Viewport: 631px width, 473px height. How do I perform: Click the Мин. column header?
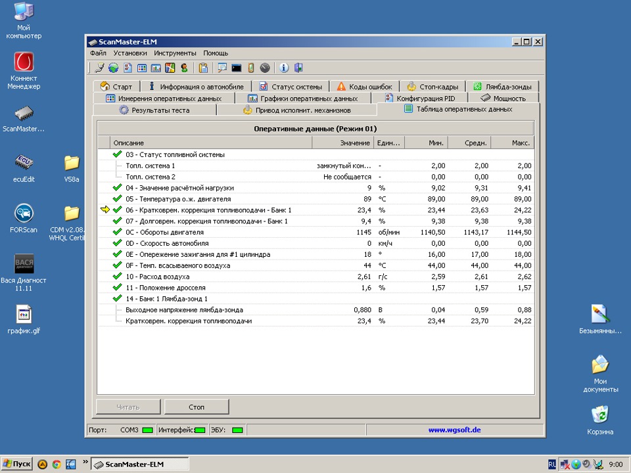(x=426, y=143)
